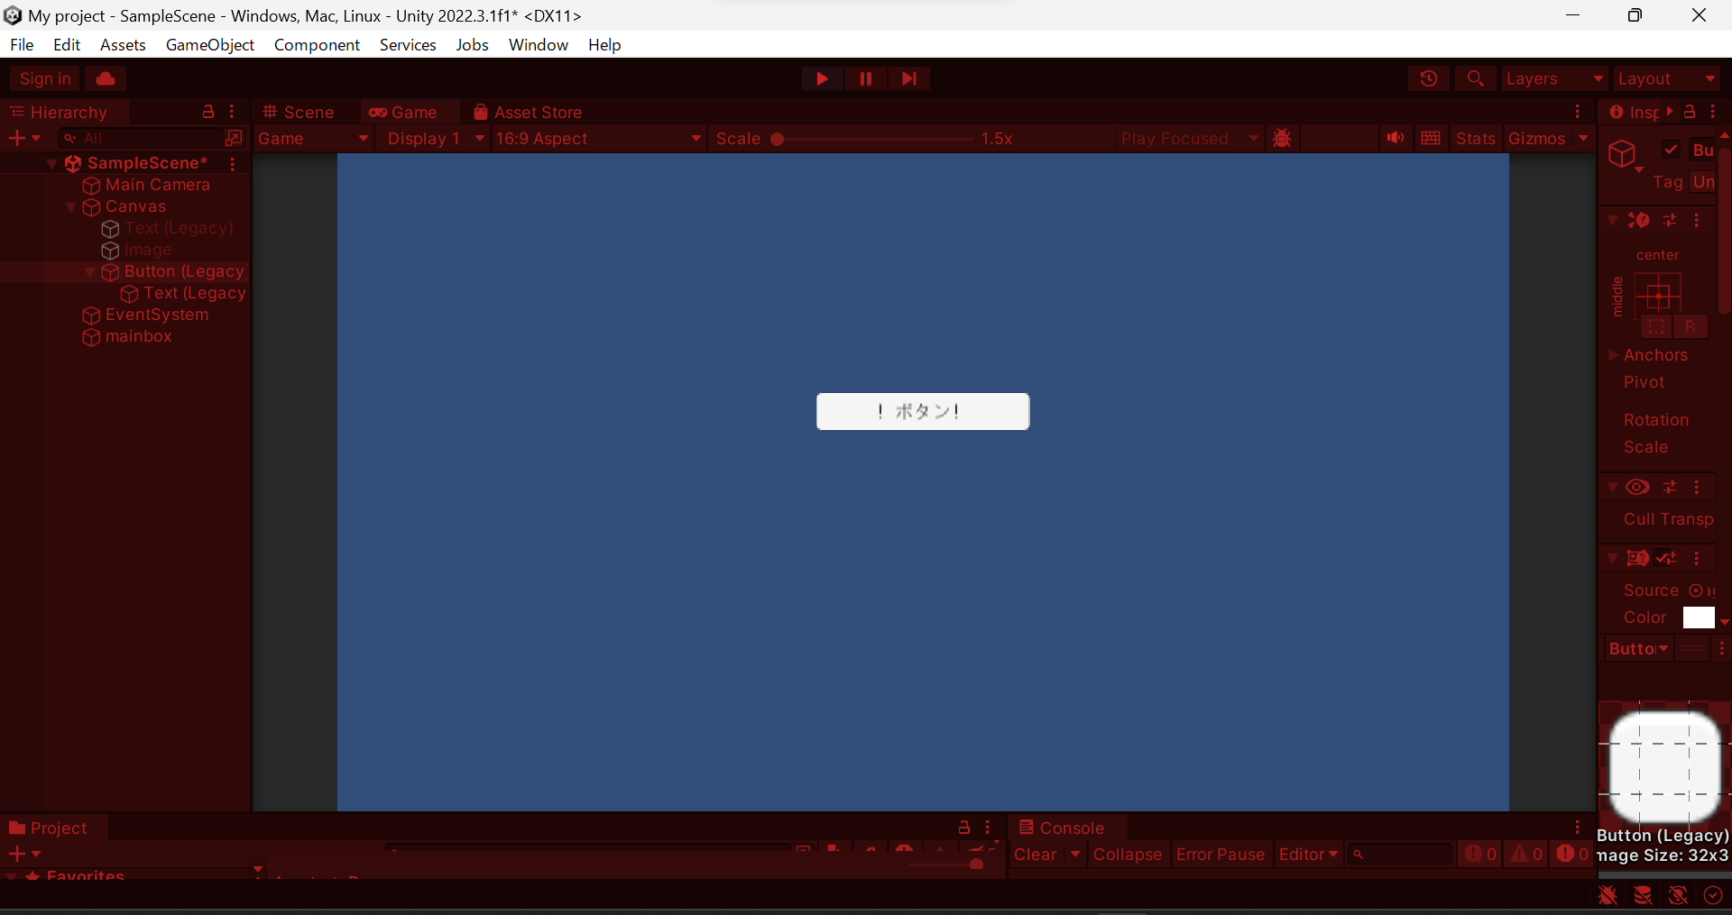Open the Layers dropdown

pos(1555,78)
